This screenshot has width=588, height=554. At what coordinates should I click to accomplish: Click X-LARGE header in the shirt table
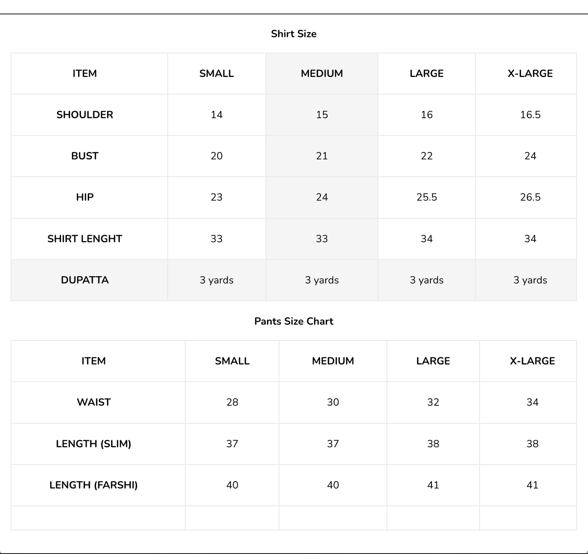[x=530, y=74]
